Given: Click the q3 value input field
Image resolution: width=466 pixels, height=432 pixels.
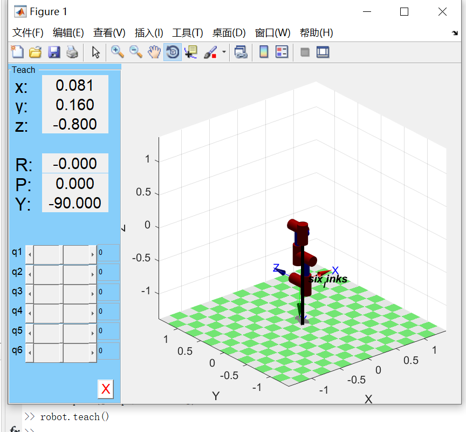Looking at the screenshot, I should click(109, 292).
